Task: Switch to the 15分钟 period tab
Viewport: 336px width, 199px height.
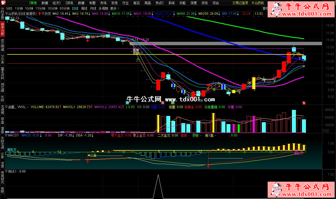Action: pyautogui.click(x=40, y=8)
